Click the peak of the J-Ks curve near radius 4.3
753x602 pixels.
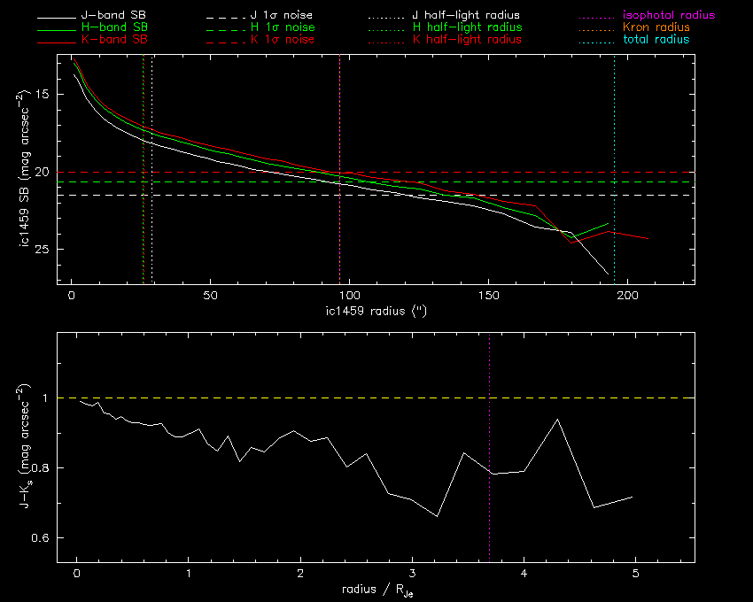557,420
